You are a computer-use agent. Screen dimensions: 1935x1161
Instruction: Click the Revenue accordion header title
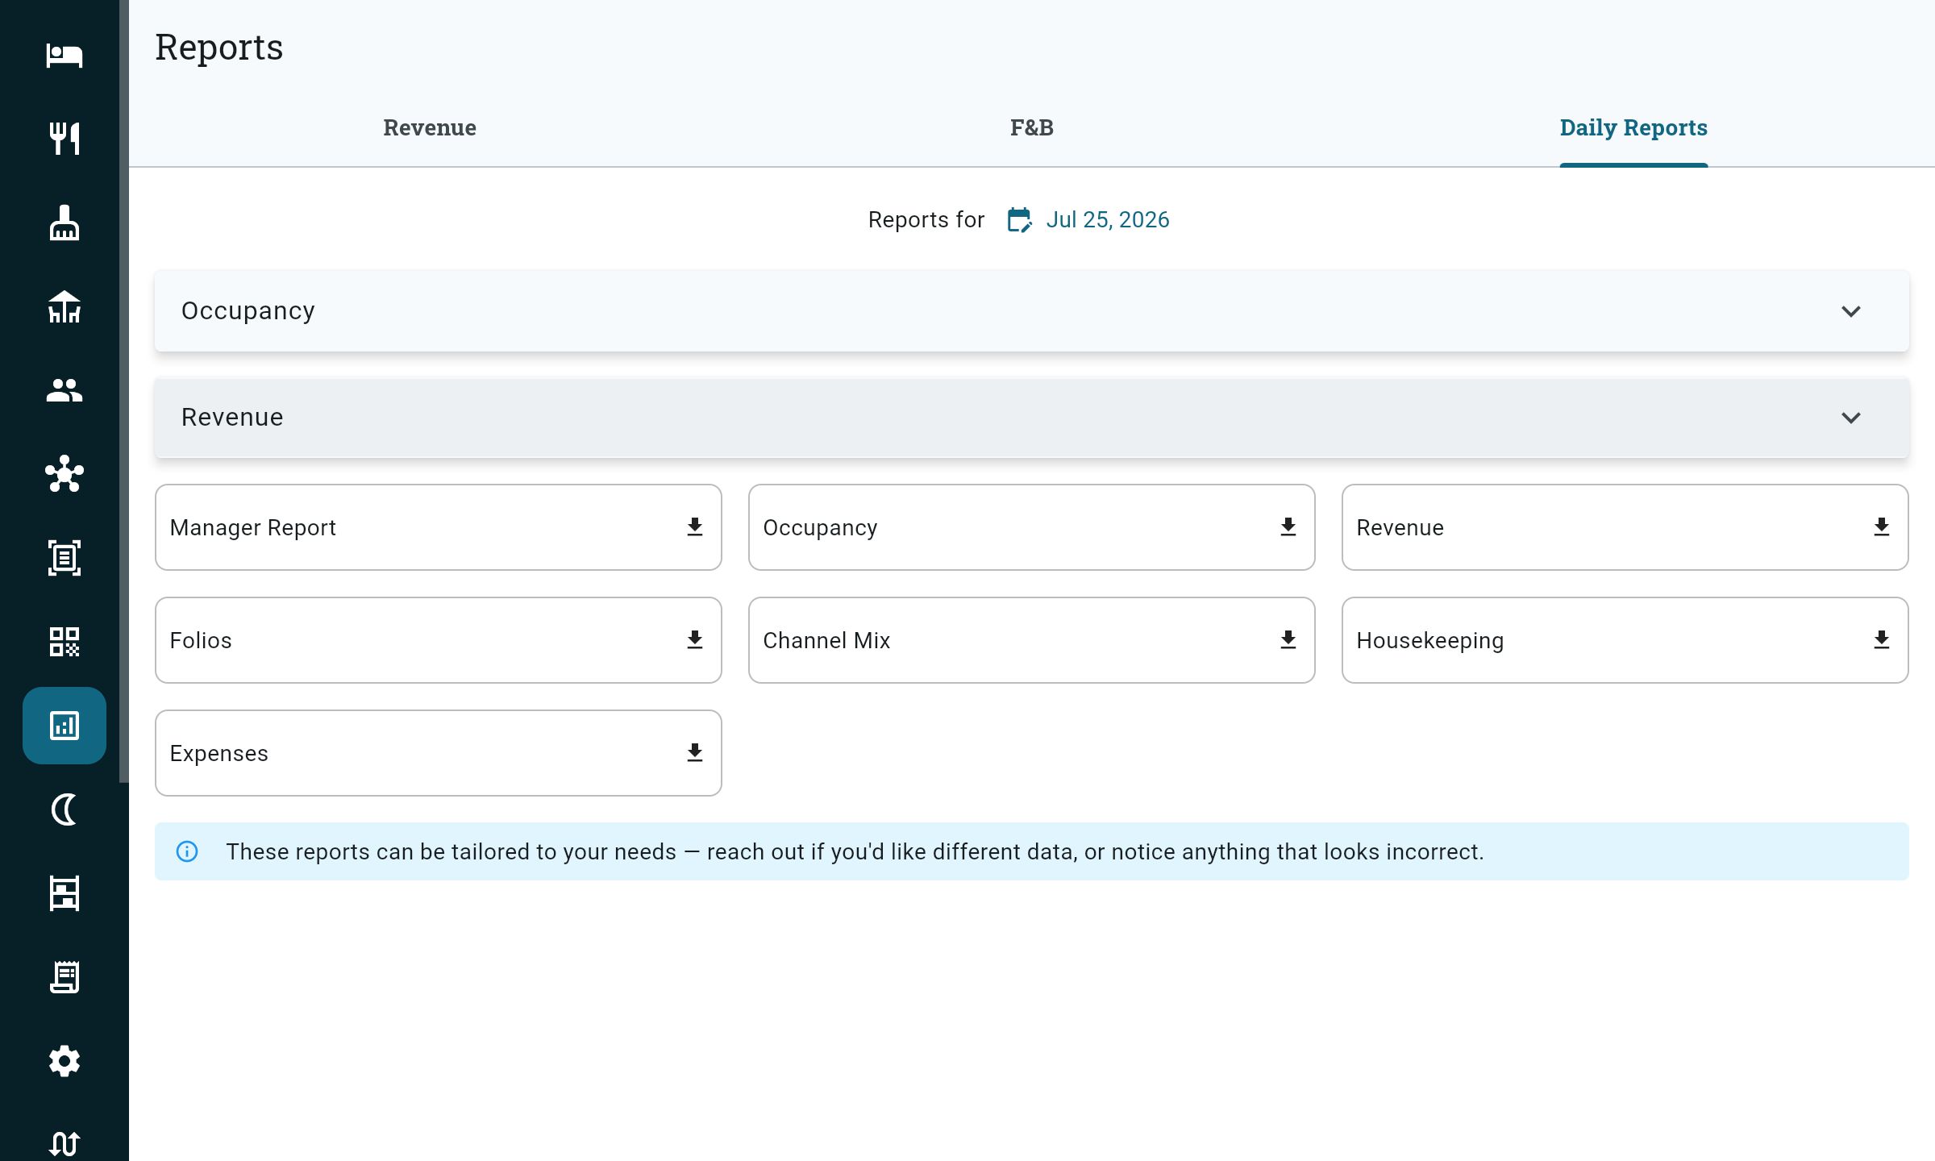[x=232, y=418]
